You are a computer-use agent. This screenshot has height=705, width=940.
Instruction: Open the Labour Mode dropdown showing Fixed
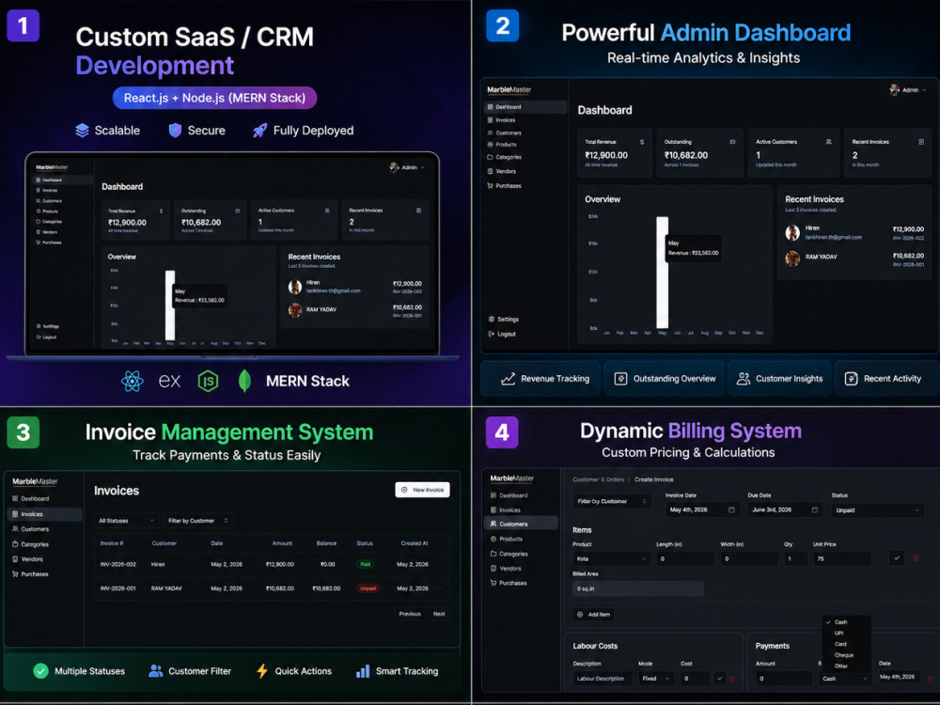[x=656, y=679]
